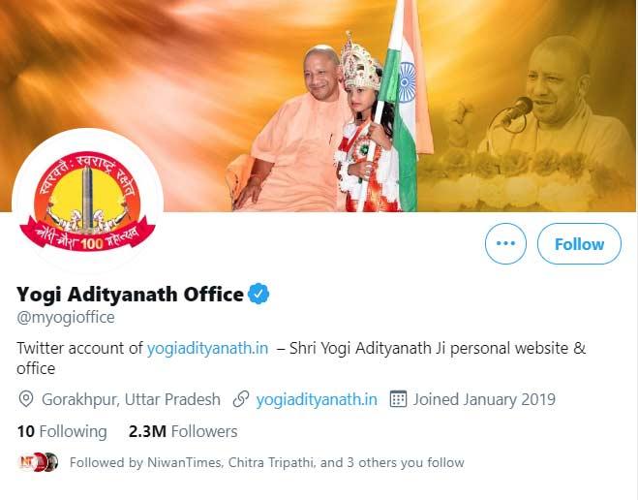Viewport: 638px width, 500px height.
Task: Click the @myogioffice handle
Action: click(x=66, y=317)
